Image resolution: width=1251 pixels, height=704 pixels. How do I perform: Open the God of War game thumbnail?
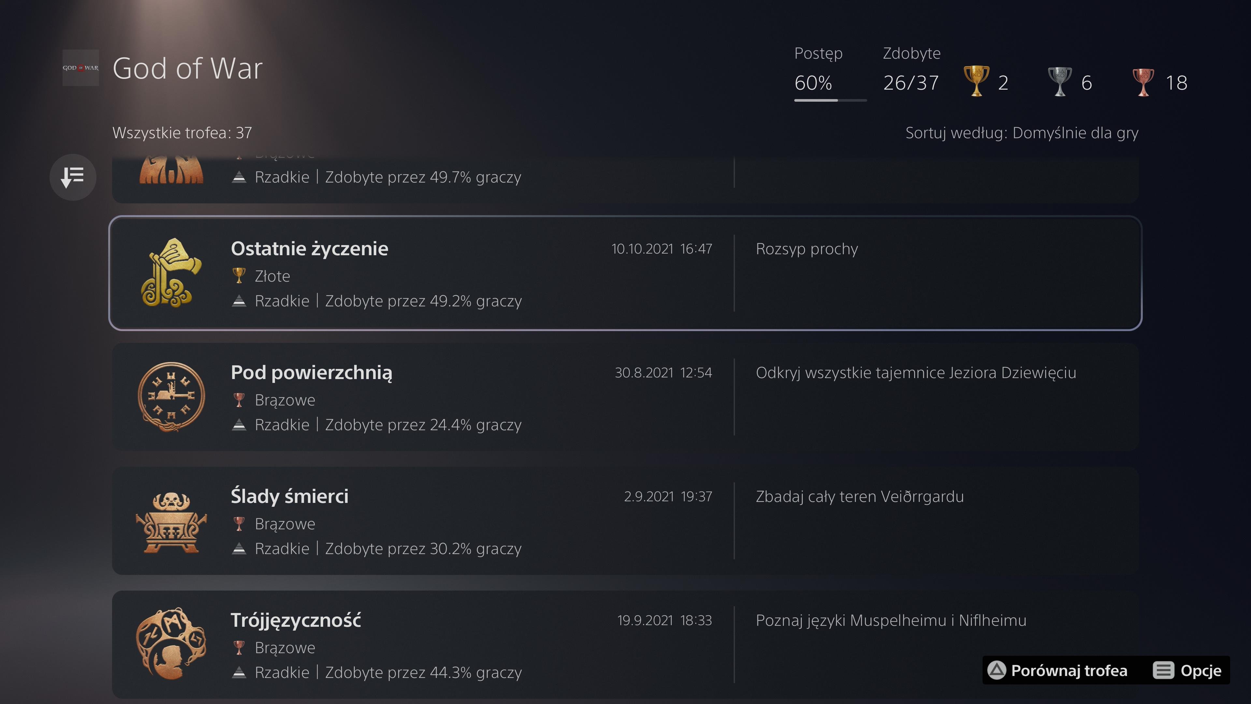pos(80,67)
